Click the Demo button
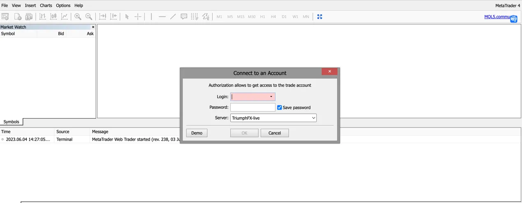 click(x=197, y=133)
